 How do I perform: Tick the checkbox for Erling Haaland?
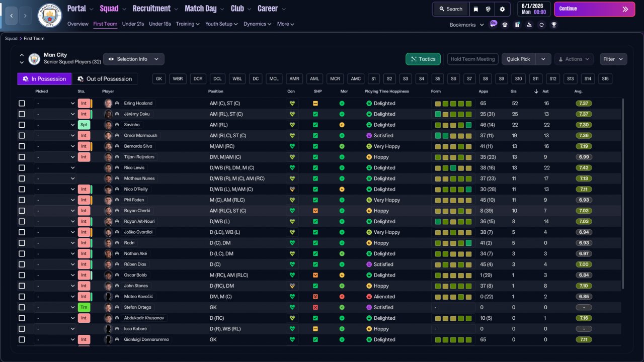[x=22, y=104]
